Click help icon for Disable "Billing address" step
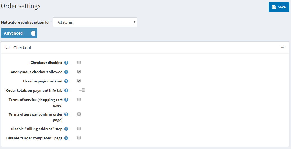Screen dimensions: 291x149 point(66,129)
